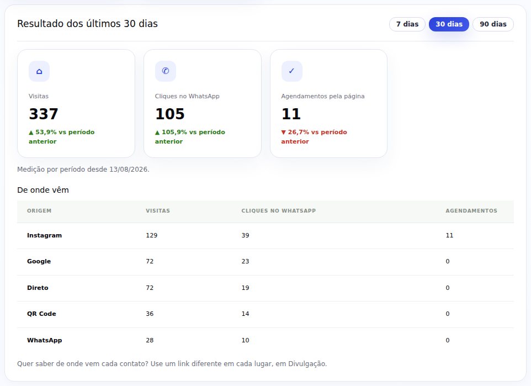This screenshot has height=386, width=531.
Task: Click the Visitas card label
Action: [39, 96]
